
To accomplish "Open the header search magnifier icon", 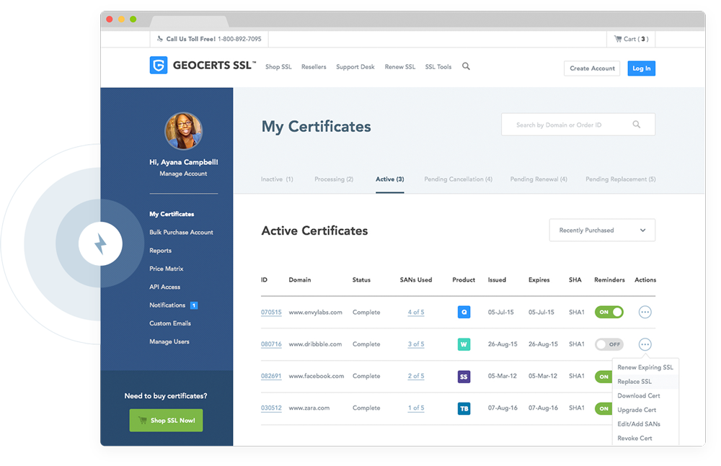I will 466,66.
